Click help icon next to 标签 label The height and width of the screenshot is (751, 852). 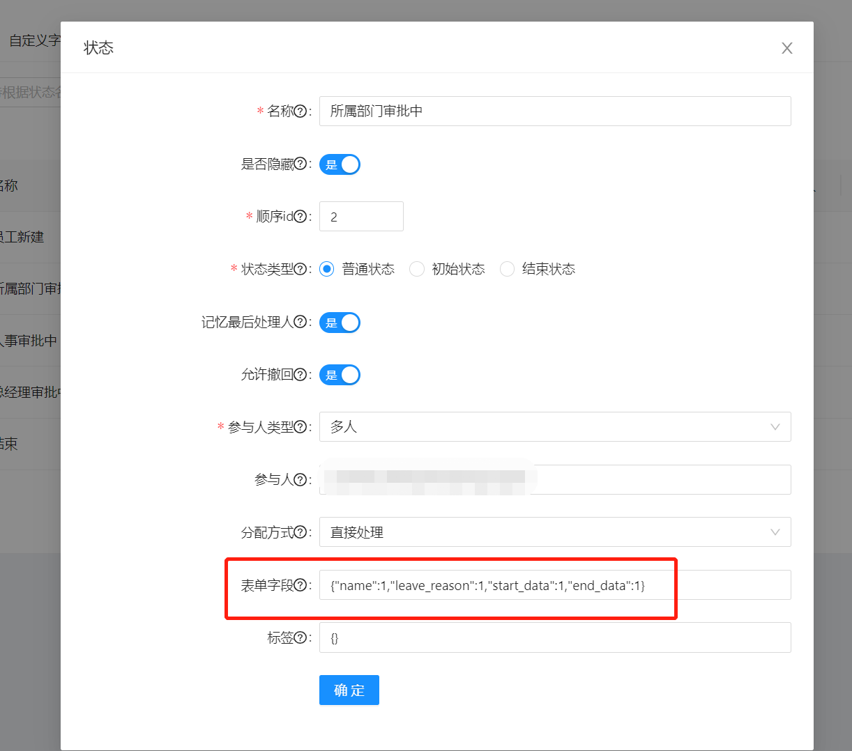tap(301, 637)
